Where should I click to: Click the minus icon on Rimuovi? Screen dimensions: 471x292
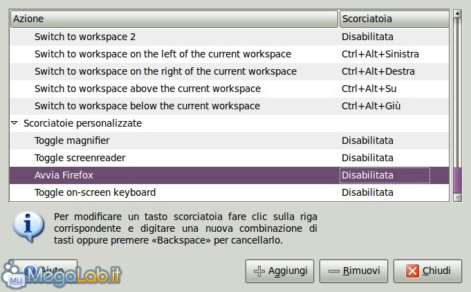[334, 271]
